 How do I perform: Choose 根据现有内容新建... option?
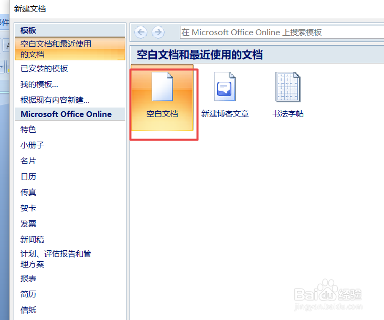[x=55, y=100]
